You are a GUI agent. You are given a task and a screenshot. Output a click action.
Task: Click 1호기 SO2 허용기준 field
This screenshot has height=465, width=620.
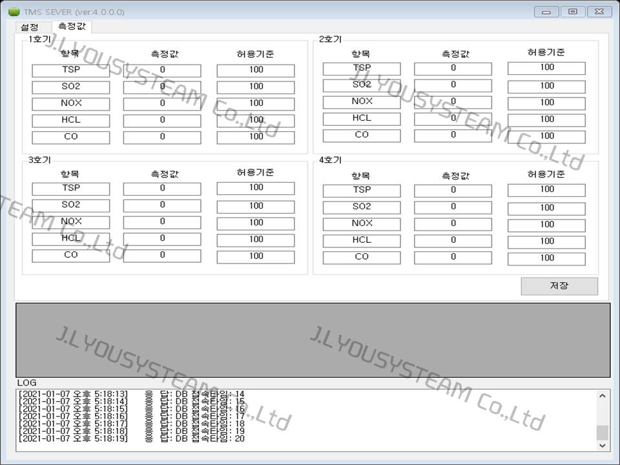click(x=256, y=87)
